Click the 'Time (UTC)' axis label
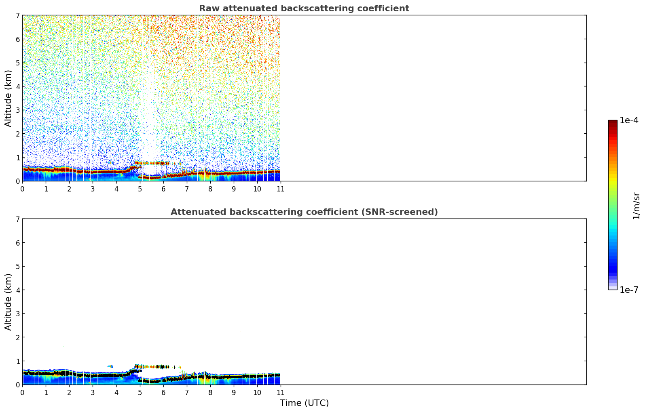 pyautogui.click(x=304, y=403)
